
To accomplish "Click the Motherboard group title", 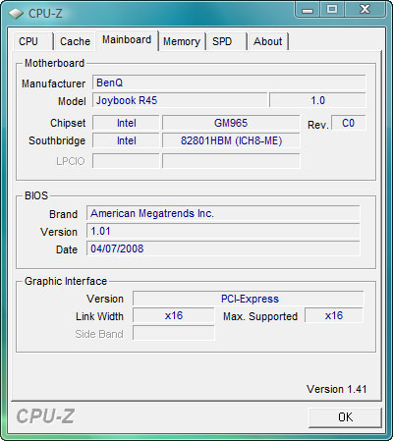I will click(55, 63).
